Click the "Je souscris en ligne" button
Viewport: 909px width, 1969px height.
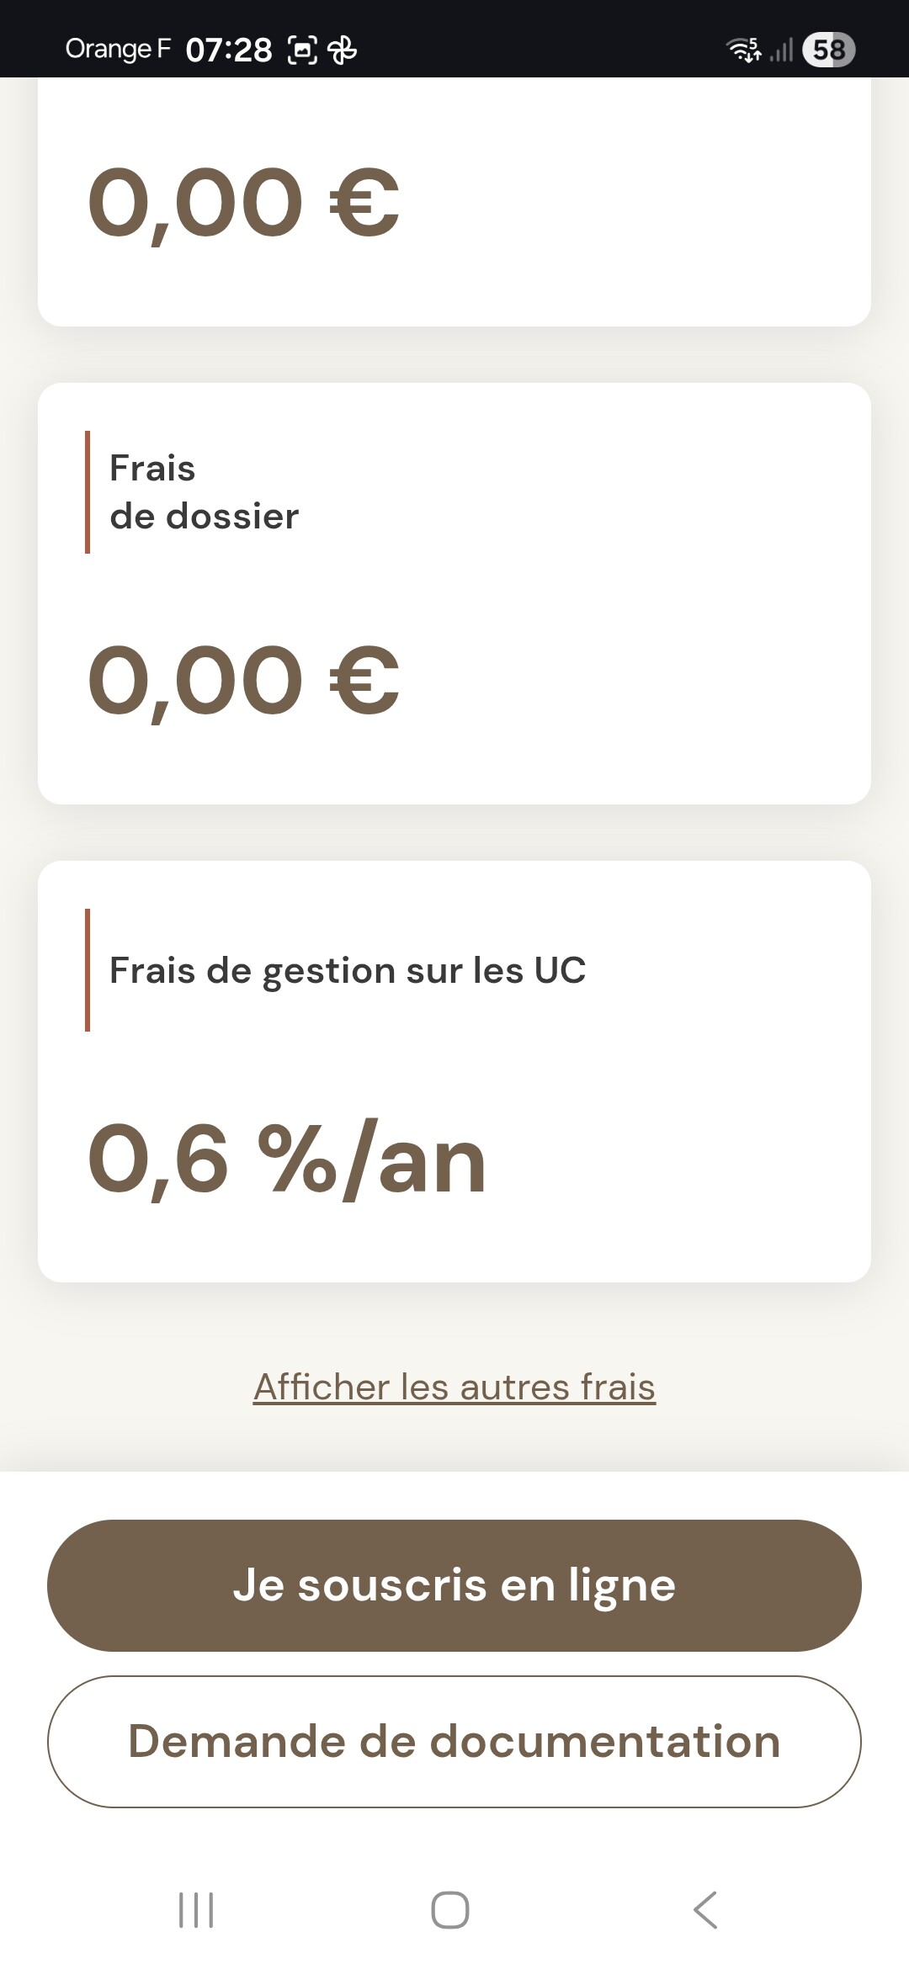454,1585
